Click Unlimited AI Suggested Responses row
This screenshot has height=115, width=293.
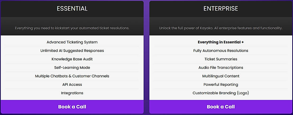point(72,51)
